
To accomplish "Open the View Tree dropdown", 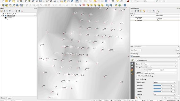I will (x=138, y=50).
